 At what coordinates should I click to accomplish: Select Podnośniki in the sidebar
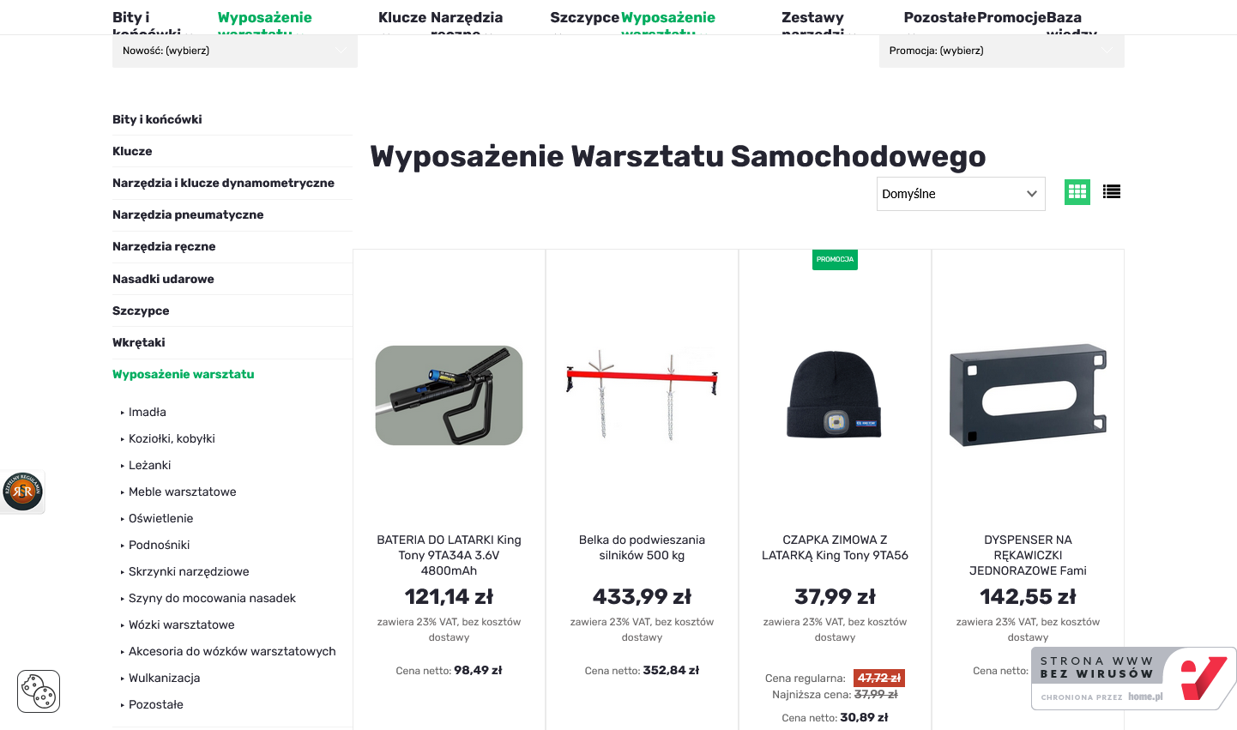click(160, 545)
